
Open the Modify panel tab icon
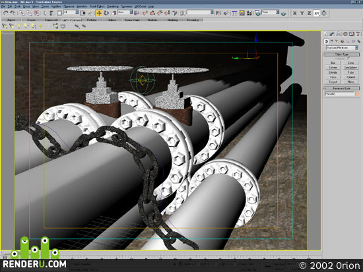click(x=332, y=34)
